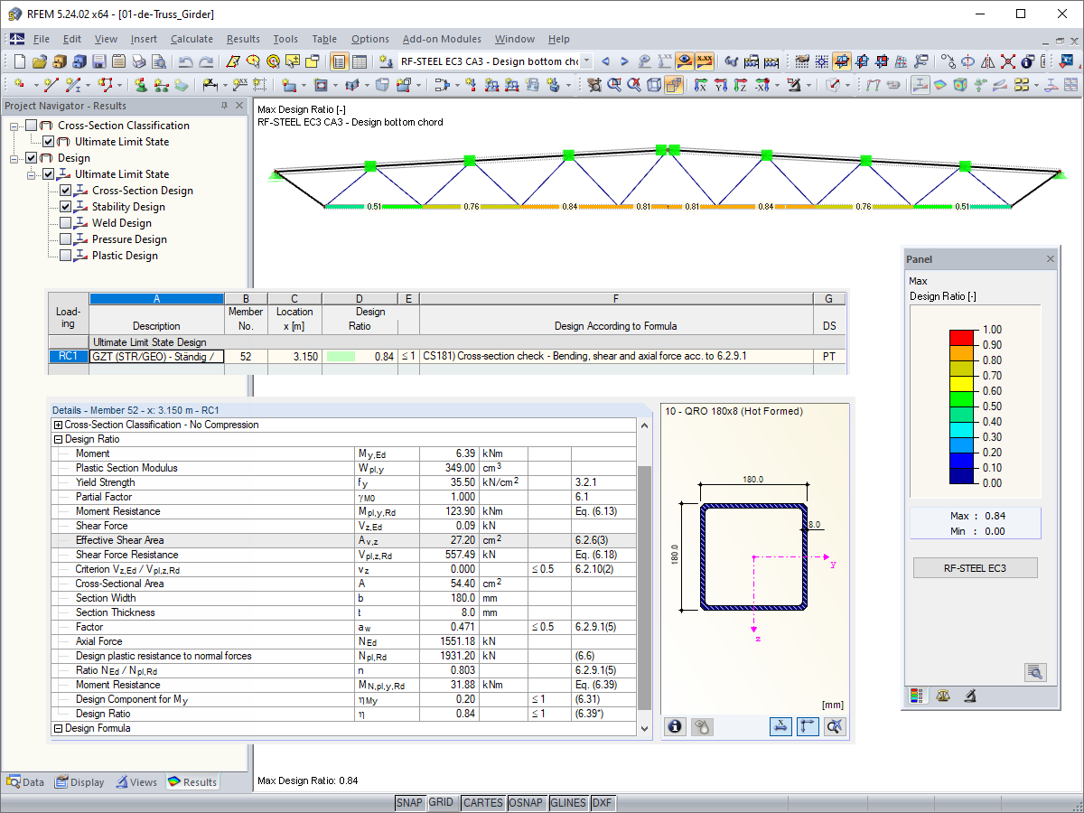
Task: Expand Cross-Section Classification - No Compression details
Action: click(59, 425)
